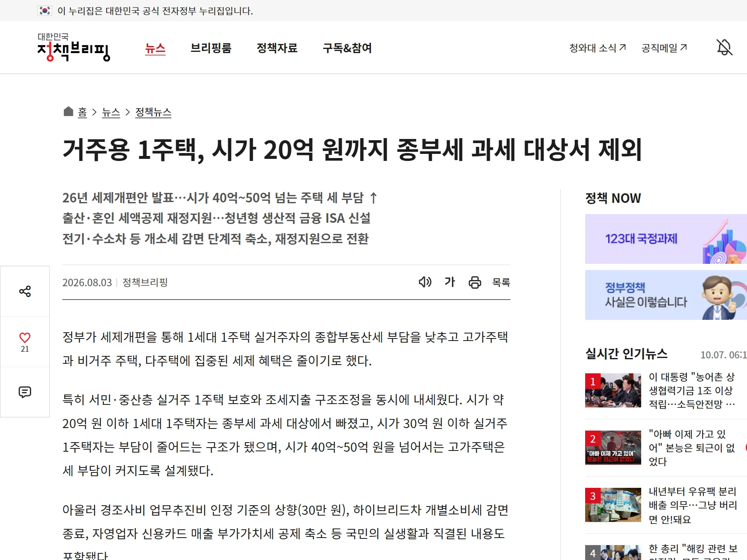Toggle the notification bell icon

[x=725, y=47]
